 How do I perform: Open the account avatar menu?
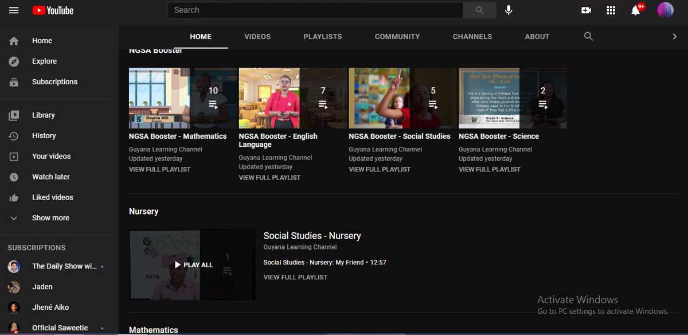coord(665,10)
